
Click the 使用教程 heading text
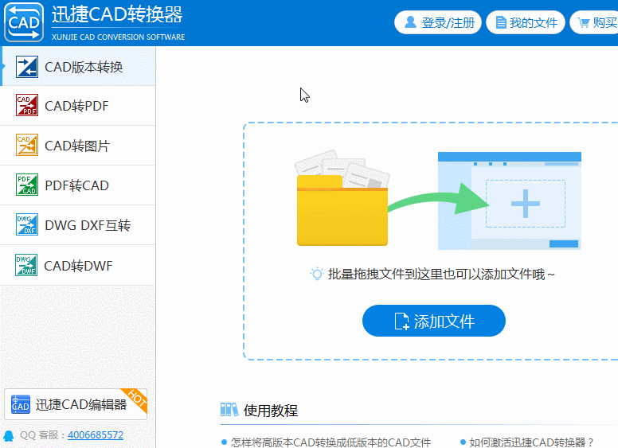tap(271, 411)
